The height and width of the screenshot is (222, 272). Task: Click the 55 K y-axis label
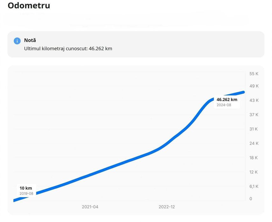(254, 74)
